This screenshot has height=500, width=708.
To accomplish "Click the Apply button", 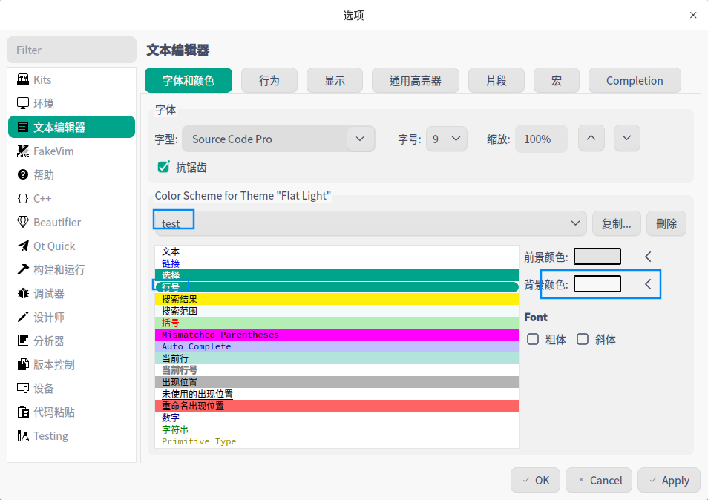I will pyautogui.click(x=668, y=480).
